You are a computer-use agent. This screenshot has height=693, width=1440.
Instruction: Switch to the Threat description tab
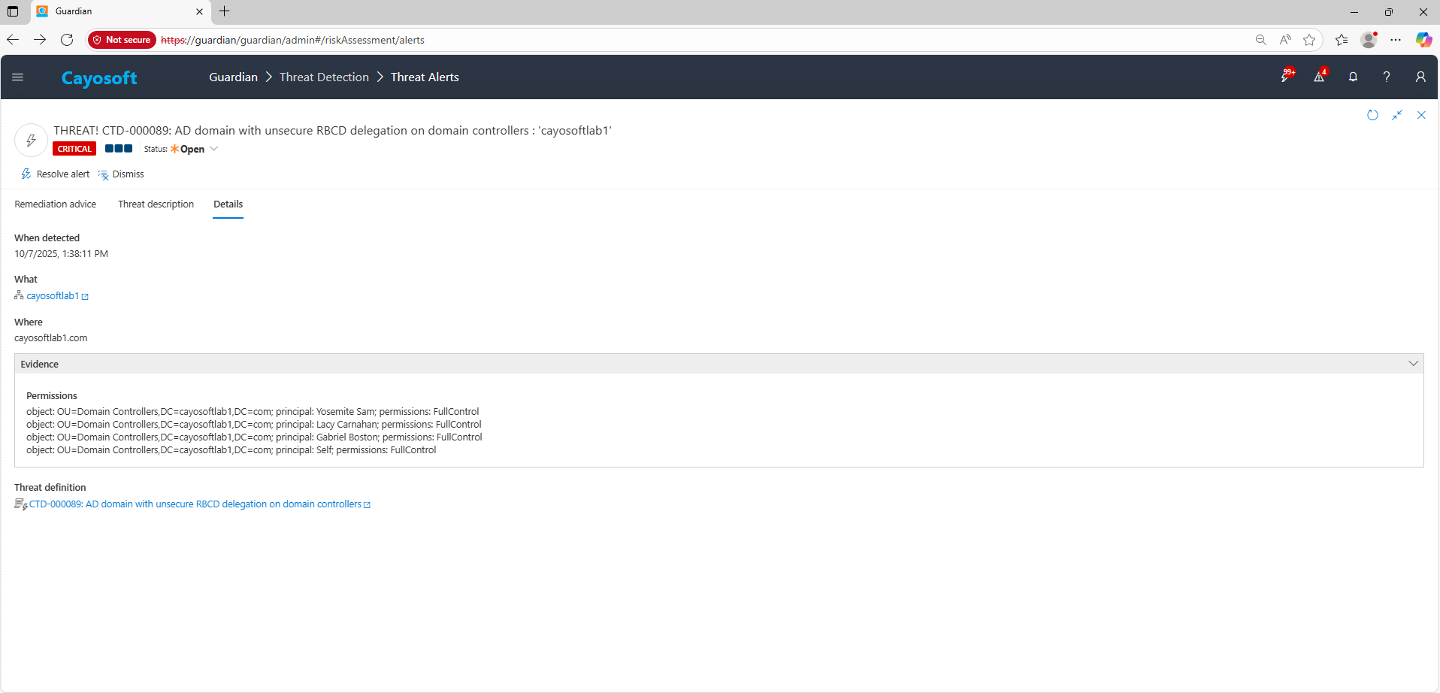(156, 204)
